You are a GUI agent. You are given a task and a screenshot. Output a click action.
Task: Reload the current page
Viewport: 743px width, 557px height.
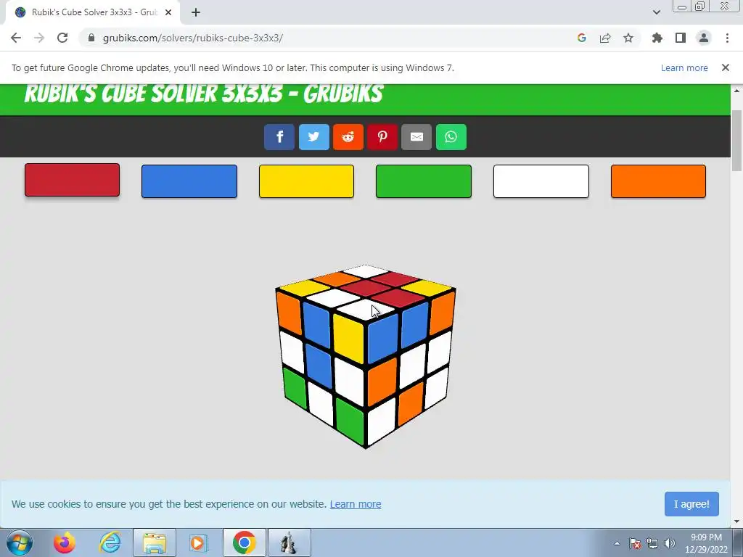pyautogui.click(x=62, y=38)
